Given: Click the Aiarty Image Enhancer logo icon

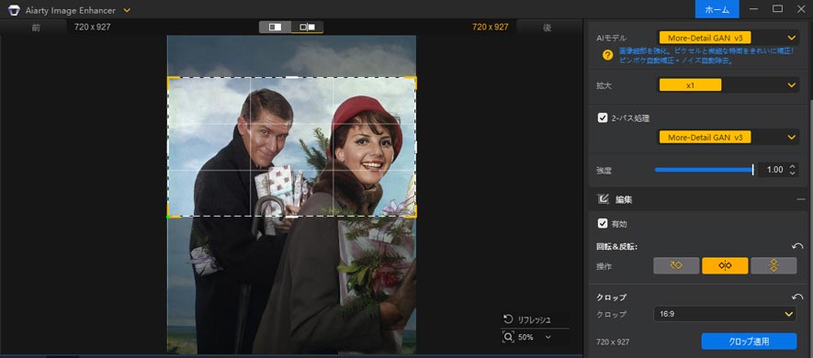Looking at the screenshot, I should click(x=14, y=10).
